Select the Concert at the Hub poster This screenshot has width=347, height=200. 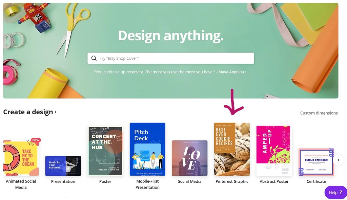coord(105,151)
